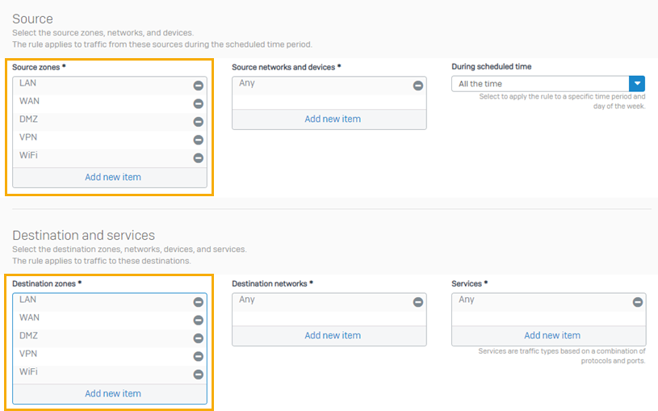This screenshot has width=658, height=411.
Task: Add new item to Services
Action: 552,336
